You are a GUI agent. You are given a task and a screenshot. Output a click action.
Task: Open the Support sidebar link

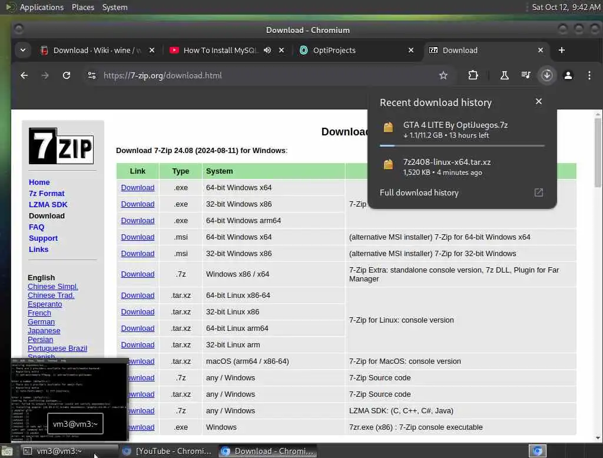(x=43, y=238)
